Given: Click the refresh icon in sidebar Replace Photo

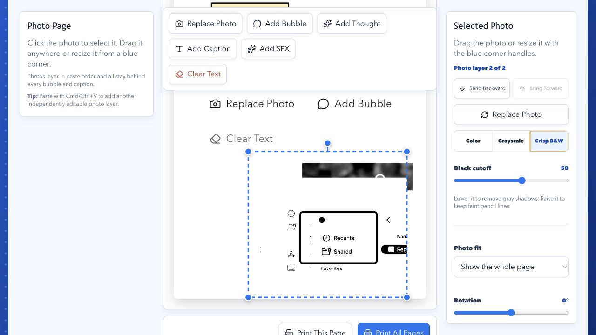Looking at the screenshot, I should (485, 114).
